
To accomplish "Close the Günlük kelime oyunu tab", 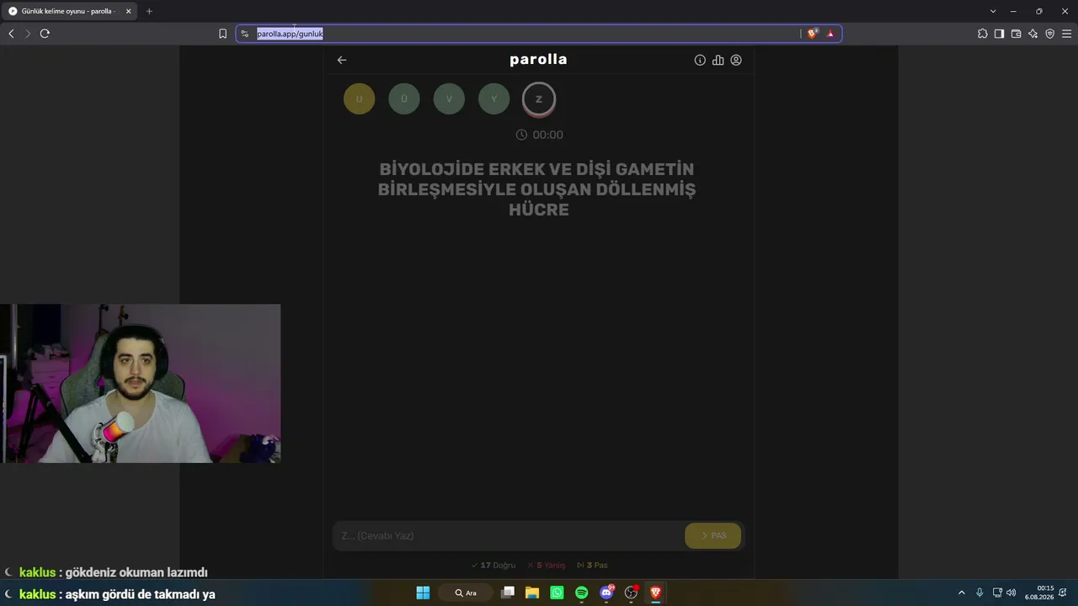I will (129, 11).
